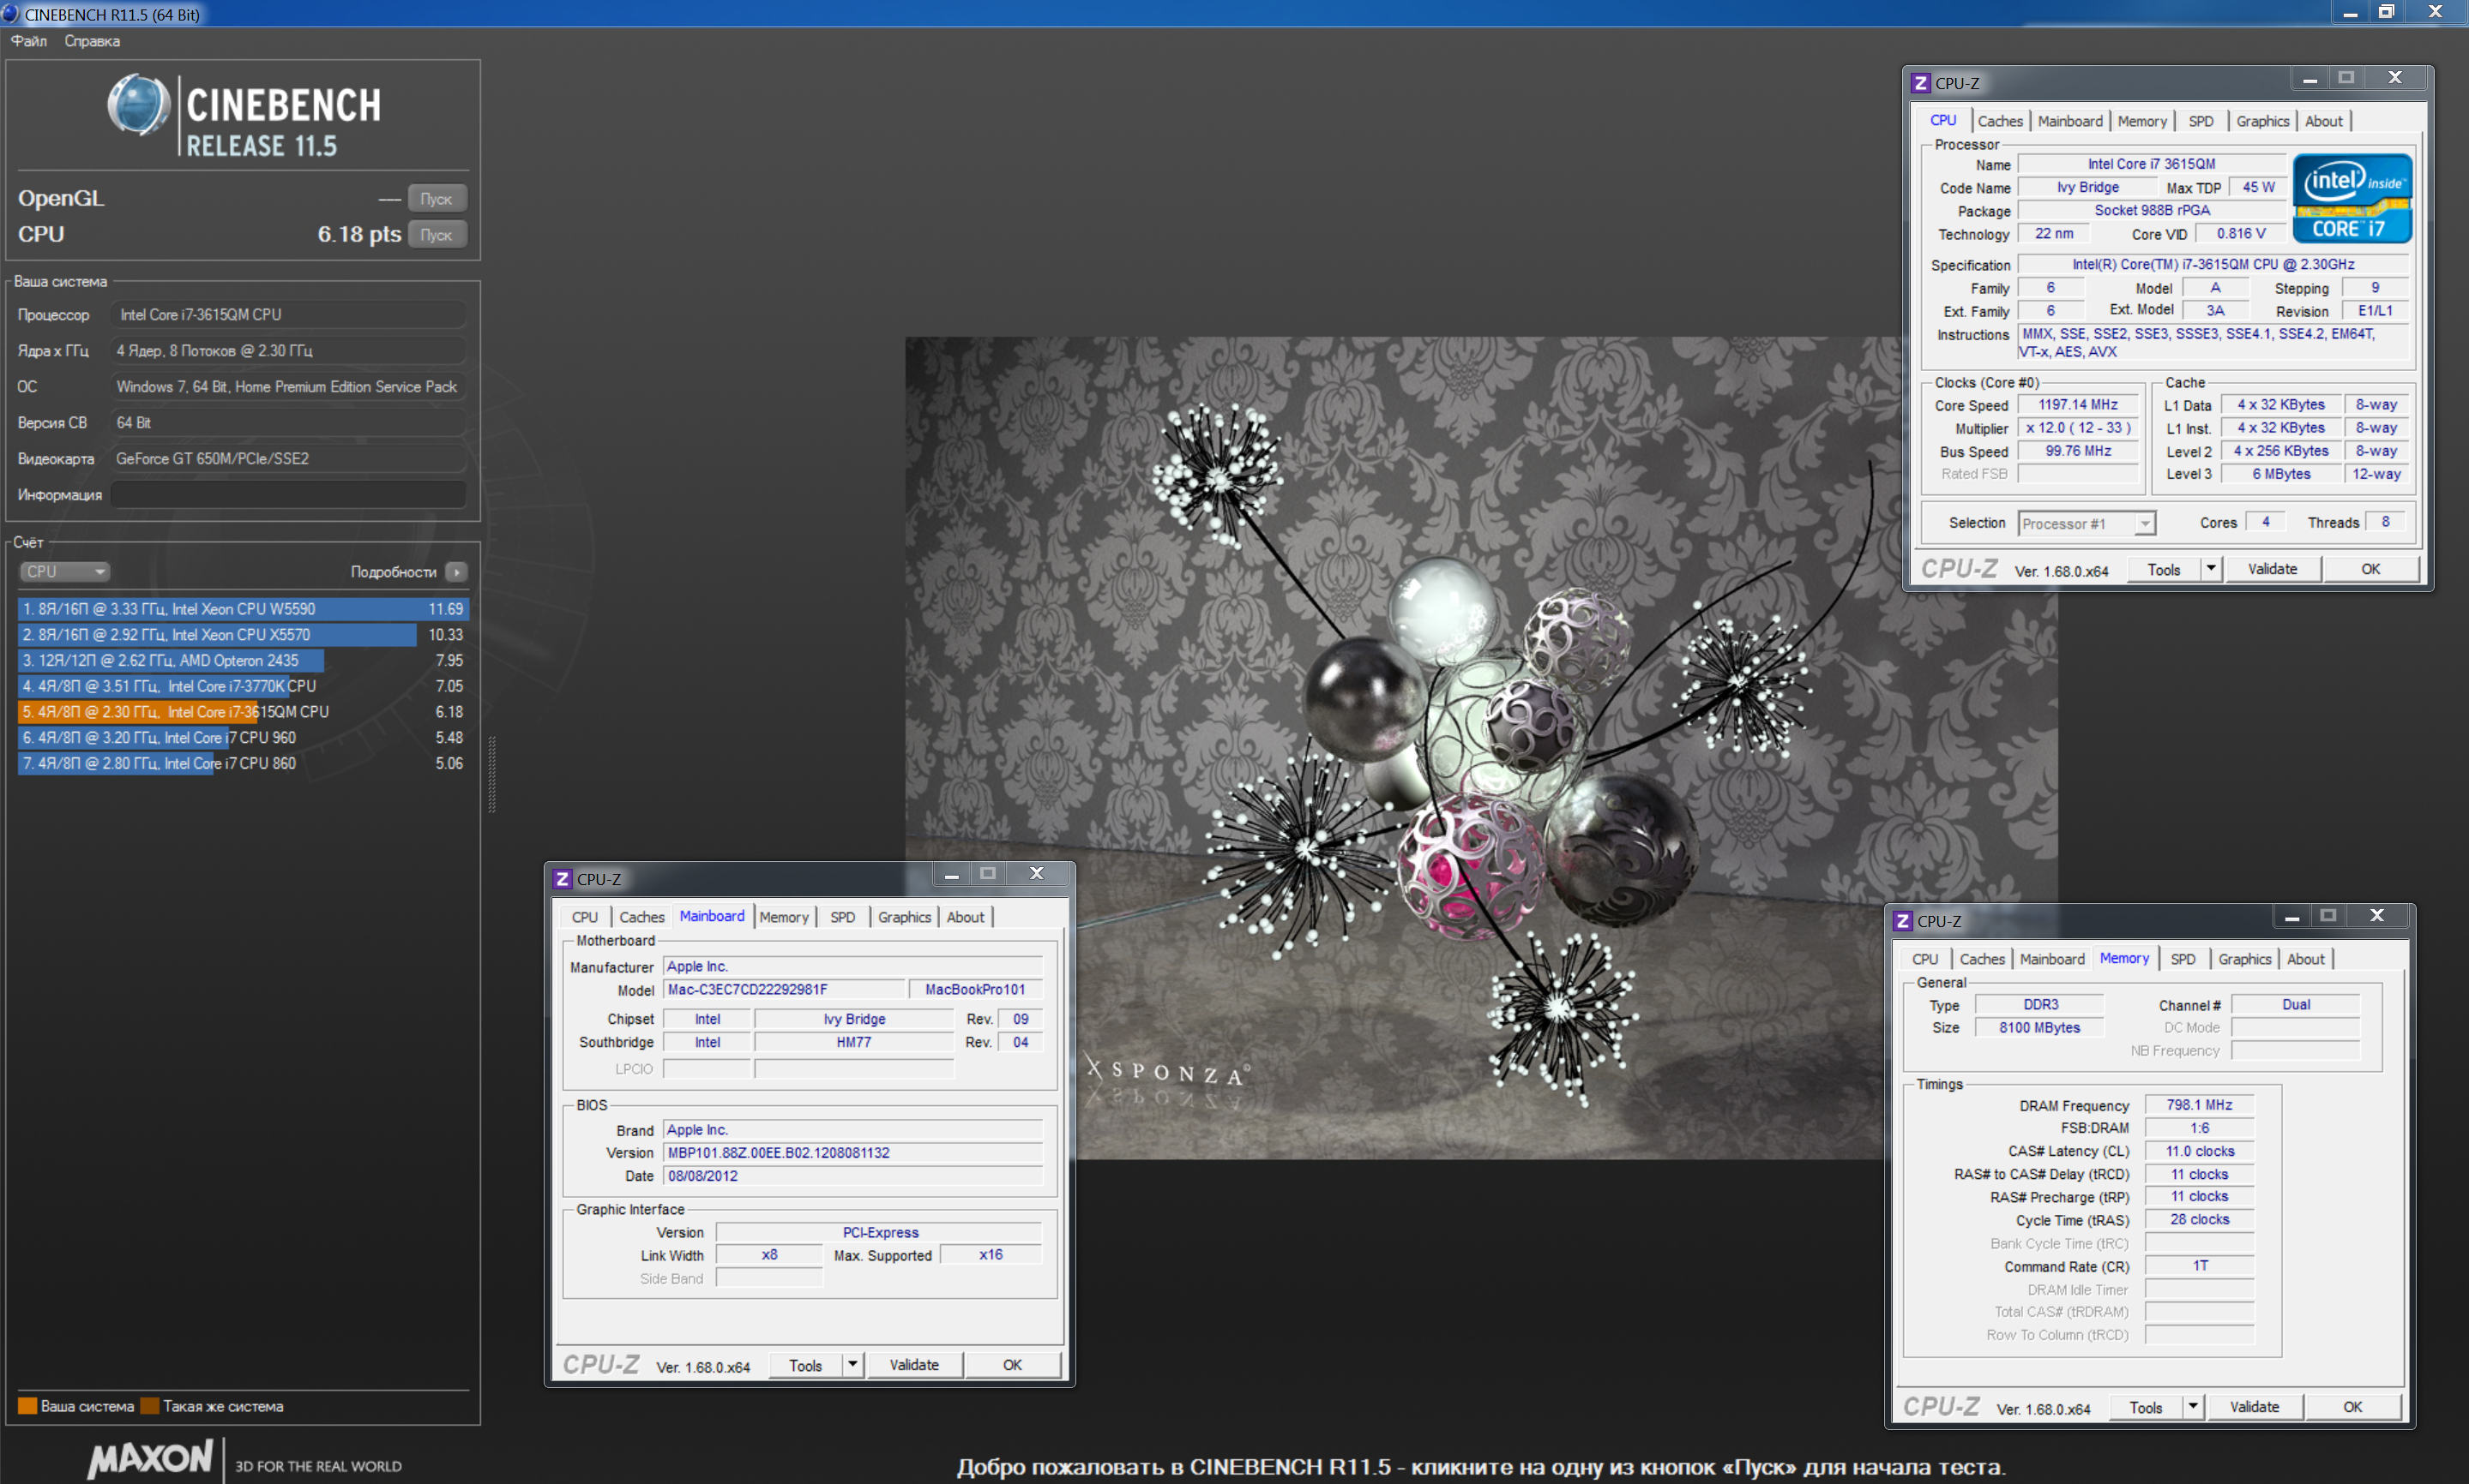Open the Справка menu
Image resolution: width=2469 pixels, height=1484 pixels.
(92, 41)
